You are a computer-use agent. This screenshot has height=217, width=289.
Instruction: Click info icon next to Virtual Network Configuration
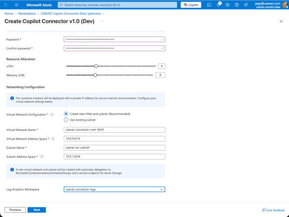(x=52, y=115)
